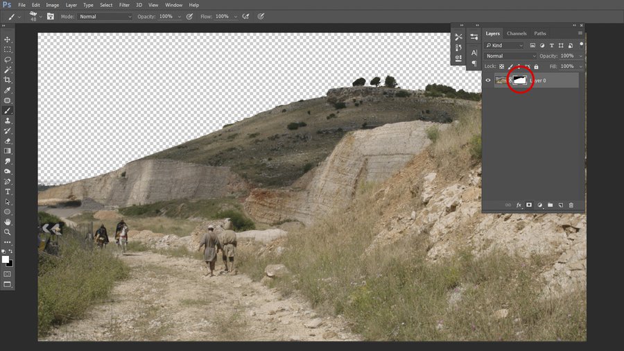Open the Filter menu
The width and height of the screenshot is (624, 351).
(x=124, y=5)
